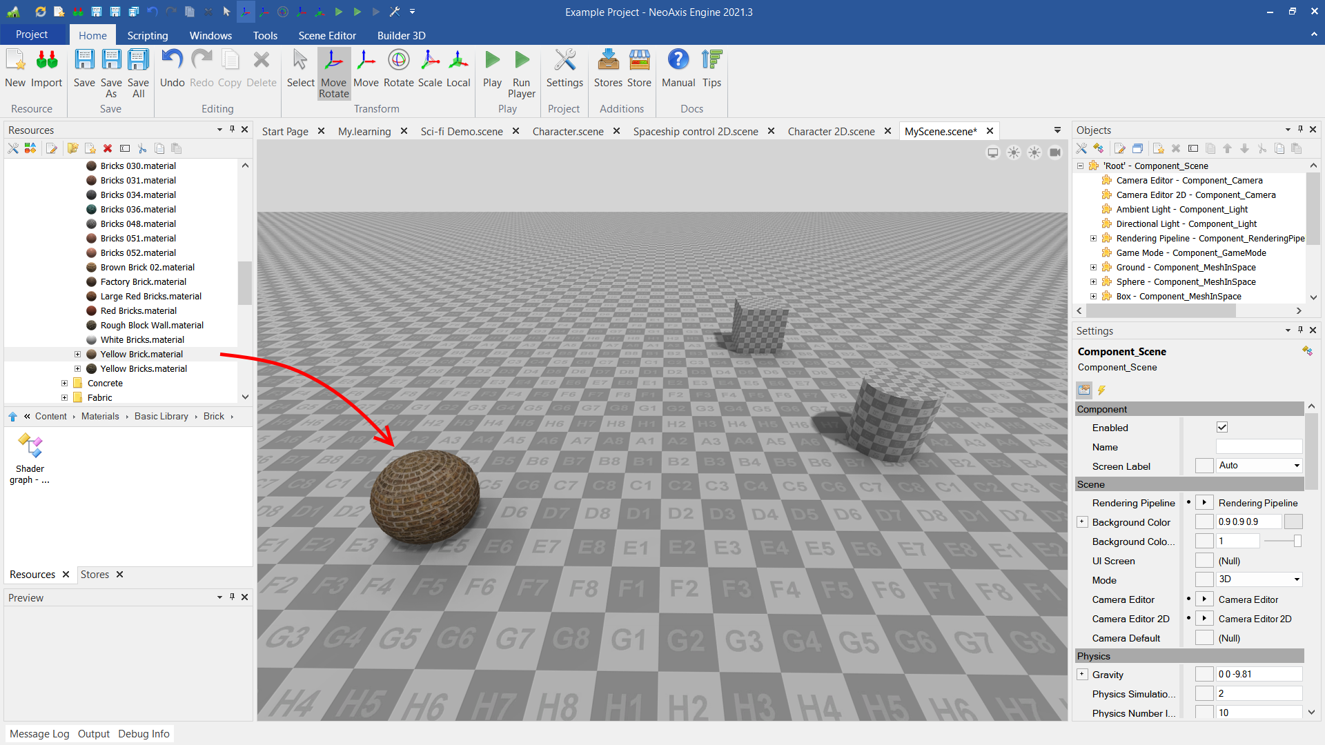This screenshot has width=1325, height=745.
Task: Click the Materials breadcrumb link
Action: [x=100, y=417]
